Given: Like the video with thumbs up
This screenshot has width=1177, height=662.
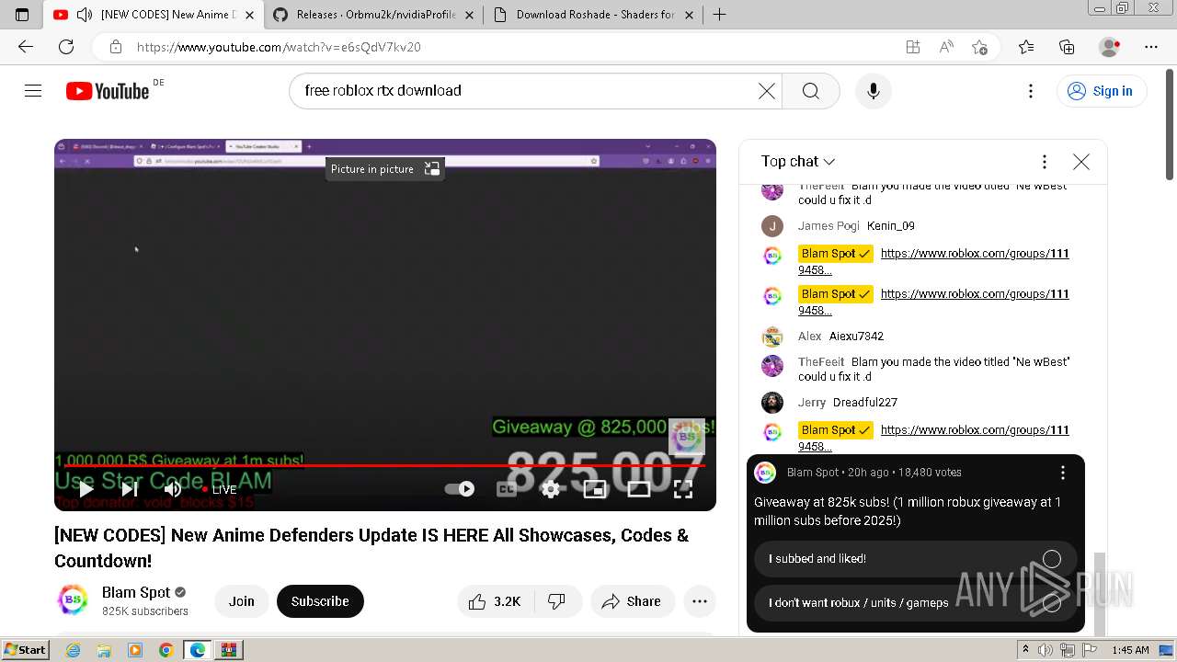Looking at the screenshot, I should click(495, 601).
